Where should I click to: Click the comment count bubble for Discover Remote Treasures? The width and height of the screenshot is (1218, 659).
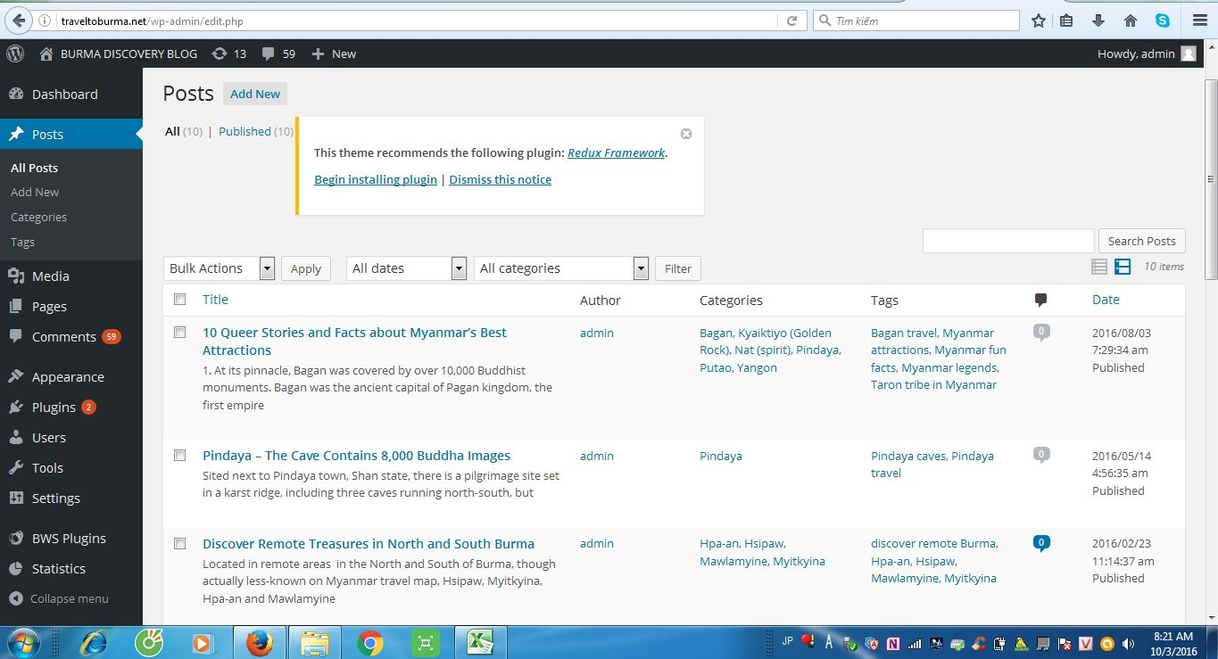click(1040, 542)
